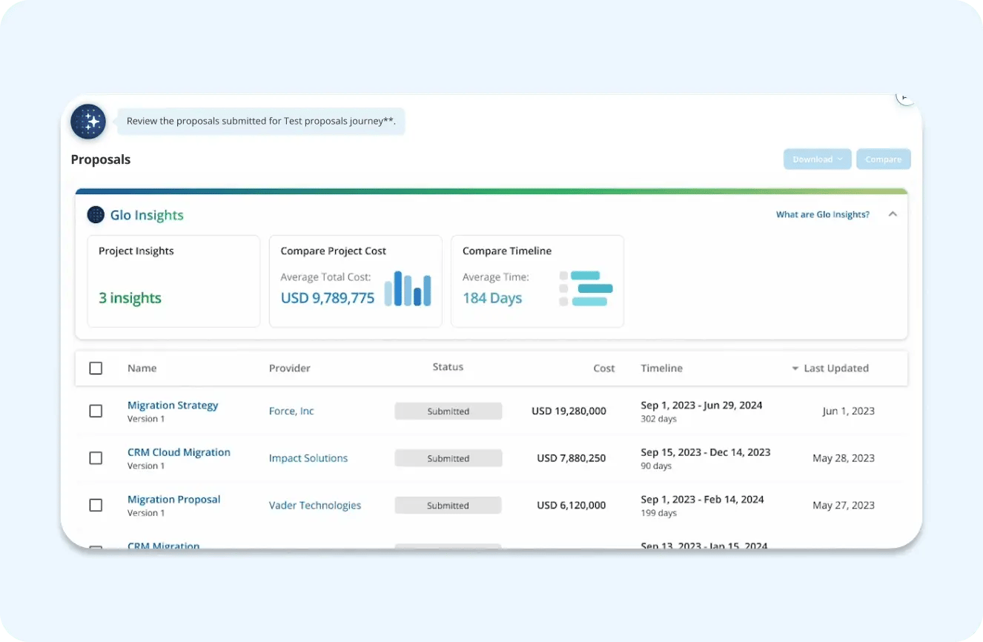Click the small arrow at the top right
Viewport: 983px width, 642px height.
point(905,96)
